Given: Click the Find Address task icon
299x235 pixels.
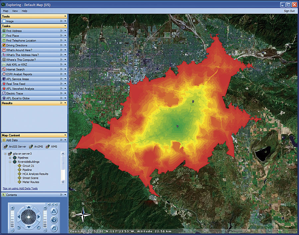Looking at the screenshot, I should [x=4, y=31].
